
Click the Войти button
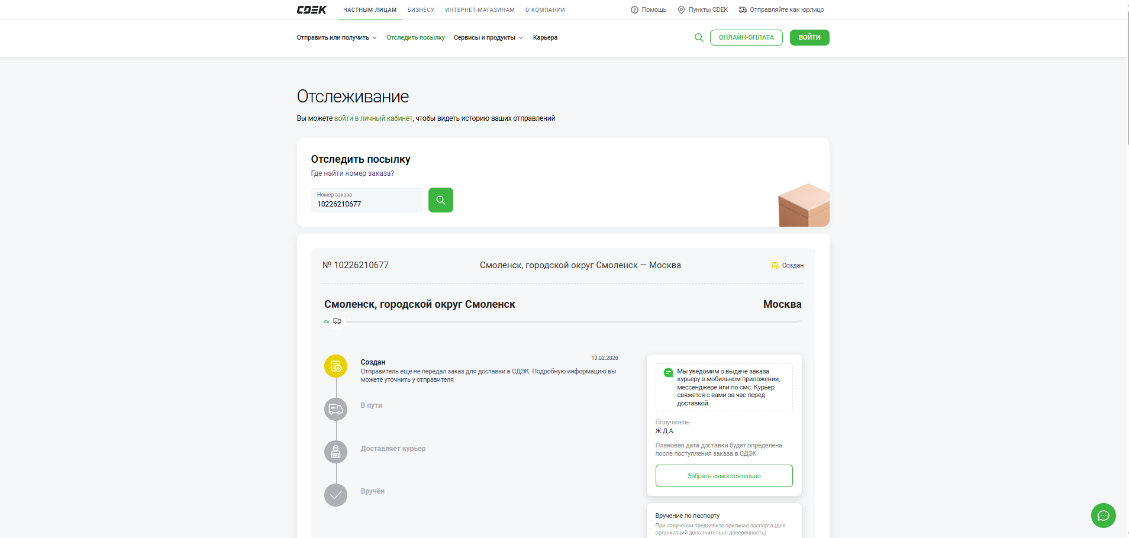809,38
